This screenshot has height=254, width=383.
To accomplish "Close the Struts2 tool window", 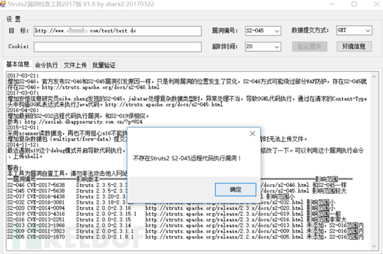I will tap(376, 4).
